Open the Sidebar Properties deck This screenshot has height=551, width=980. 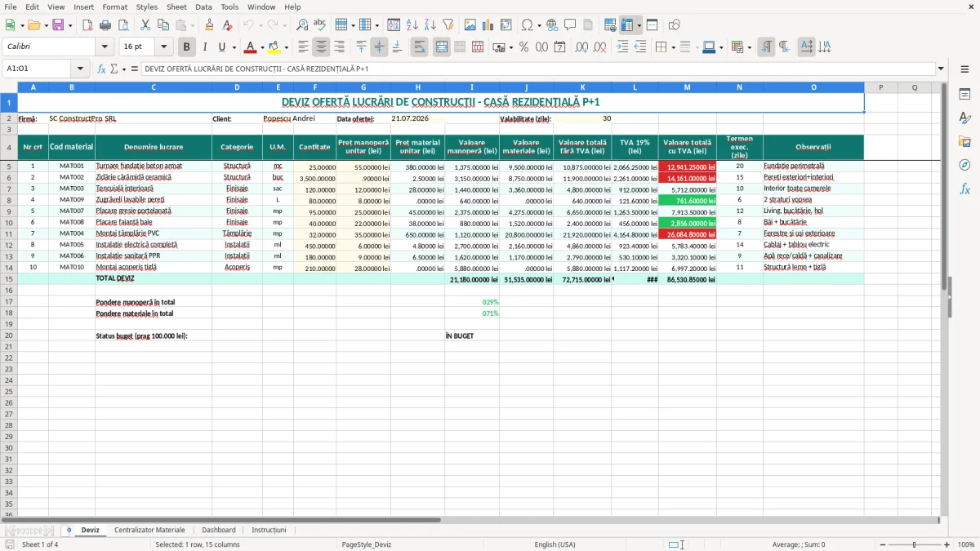964,95
